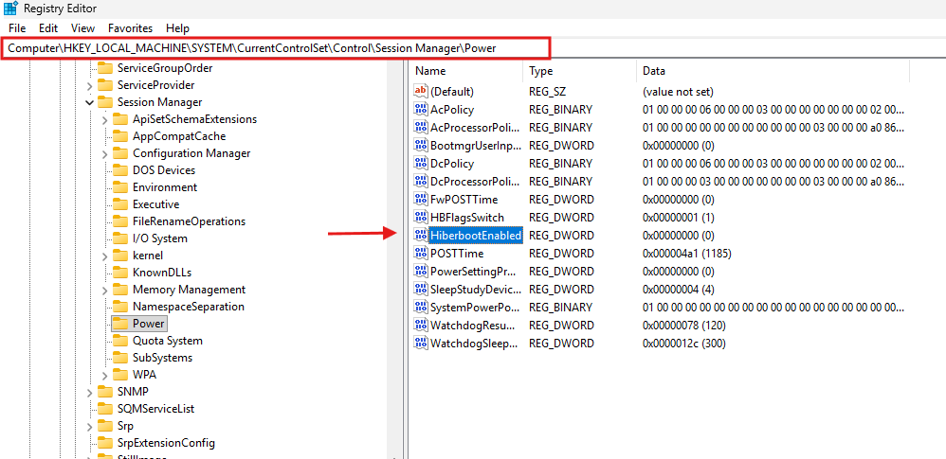946x459 pixels.
Task: Expand the ServiceProvider key
Action: point(89,85)
